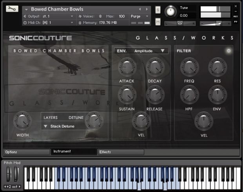Click the DECAY knob
This screenshot has width=243, height=192.
point(155,67)
